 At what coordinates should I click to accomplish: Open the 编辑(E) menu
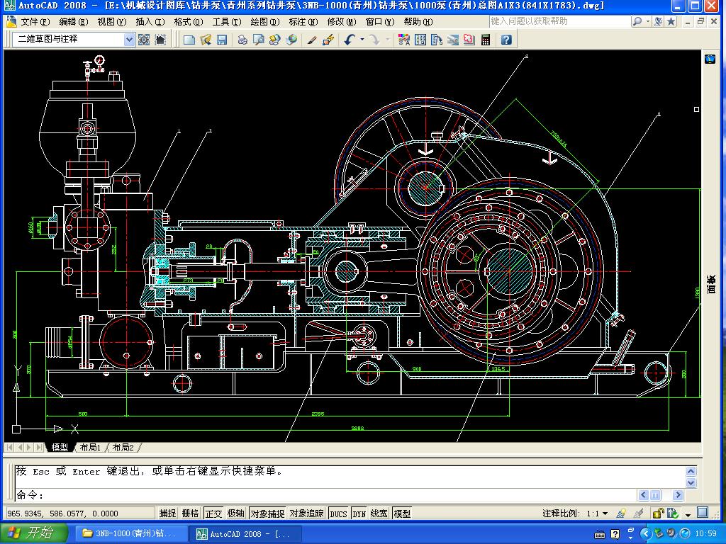click(74, 22)
